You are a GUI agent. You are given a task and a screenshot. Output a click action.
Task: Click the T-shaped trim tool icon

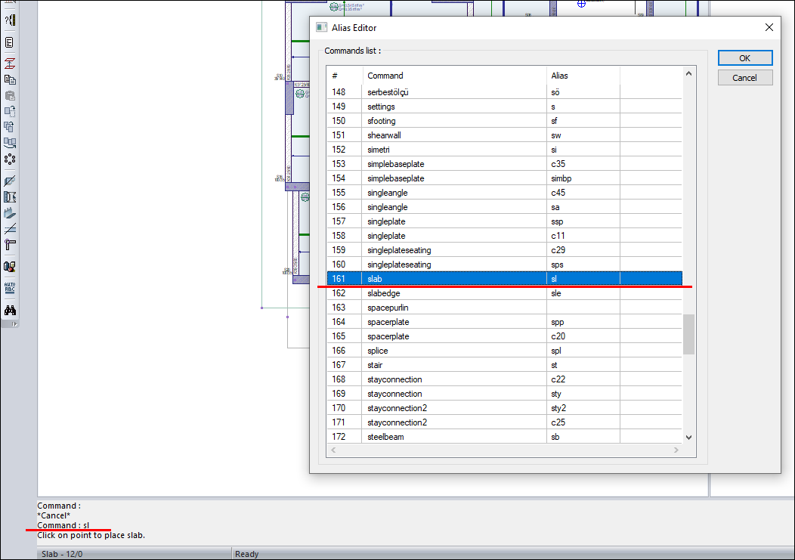(10, 244)
